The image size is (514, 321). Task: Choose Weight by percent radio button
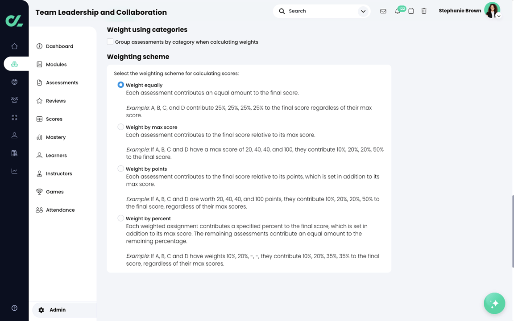tap(120, 218)
